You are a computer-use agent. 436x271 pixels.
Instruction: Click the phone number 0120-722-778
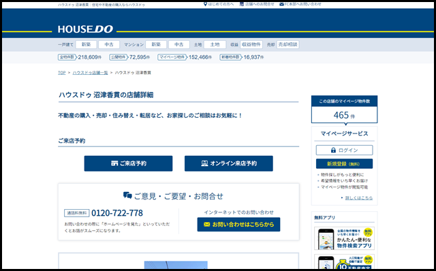point(117,213)
